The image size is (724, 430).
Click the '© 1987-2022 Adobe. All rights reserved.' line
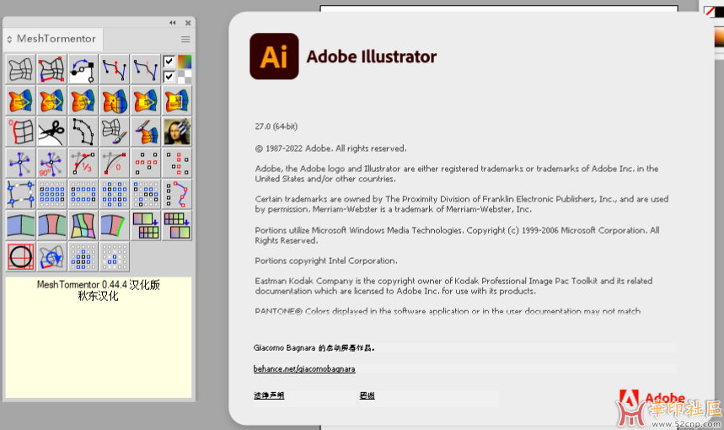(330, 148)
